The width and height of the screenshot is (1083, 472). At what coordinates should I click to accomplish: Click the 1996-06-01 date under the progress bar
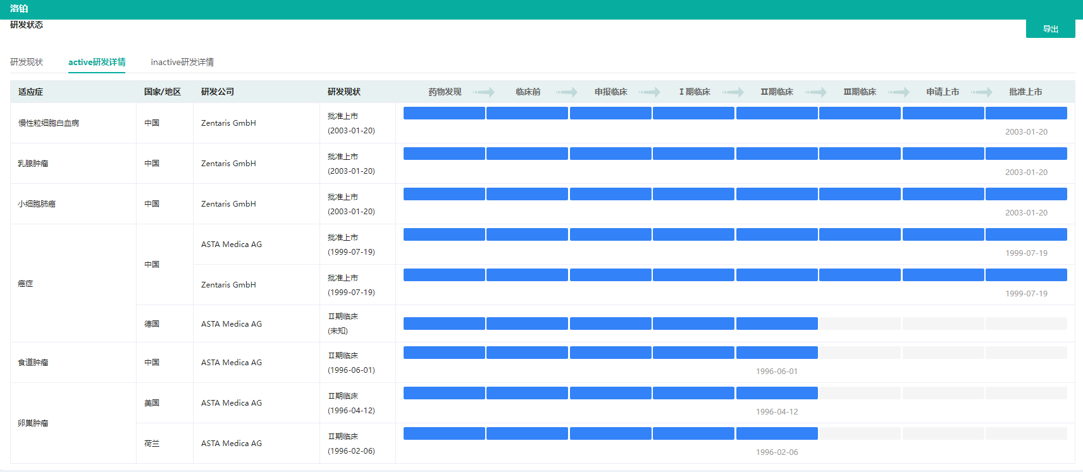[777, 372]
